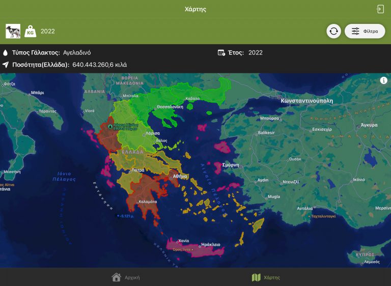Click the Βόλος city label
This screenshot has height=286, width=391.
tap(161, 141)
